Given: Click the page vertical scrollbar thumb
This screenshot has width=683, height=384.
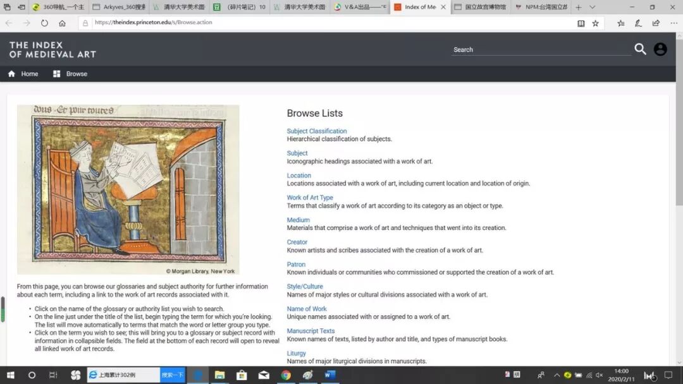Looking at the screenshot, I should (679, 123).
